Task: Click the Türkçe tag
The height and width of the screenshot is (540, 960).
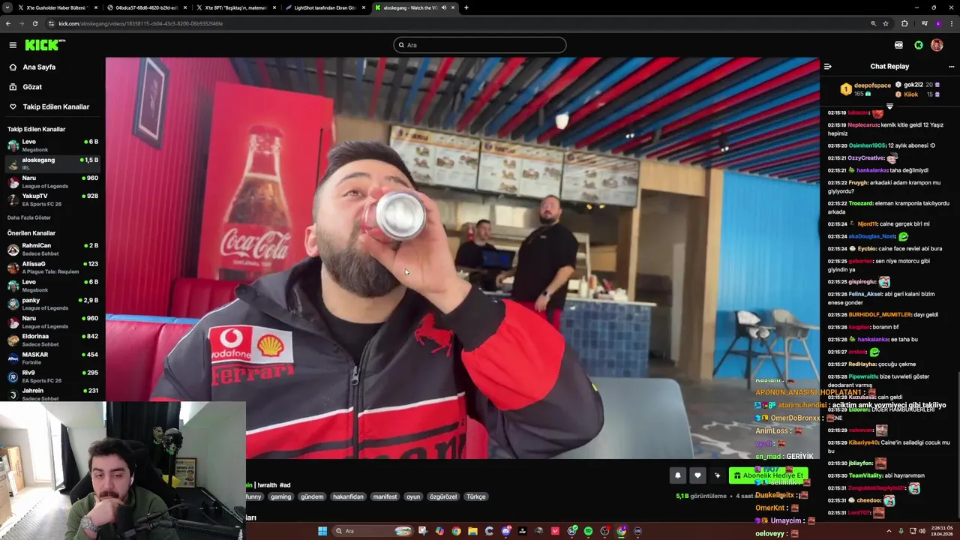Action: click(x=476, y=496)
